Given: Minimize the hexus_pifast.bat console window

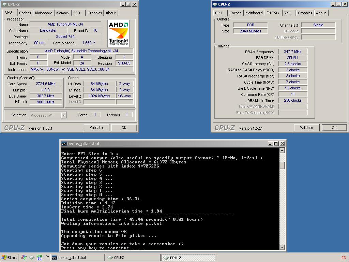Looking at the screenshot, I should click(270, 144).
